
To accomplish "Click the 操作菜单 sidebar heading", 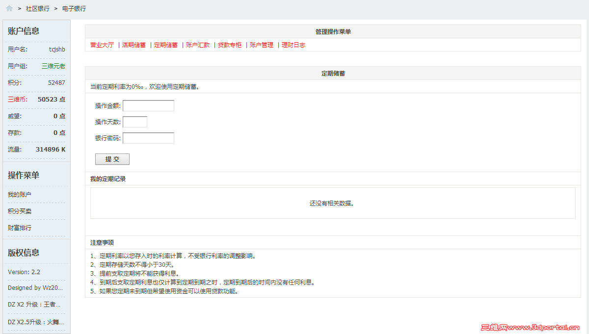I will [x=24, y=175].
